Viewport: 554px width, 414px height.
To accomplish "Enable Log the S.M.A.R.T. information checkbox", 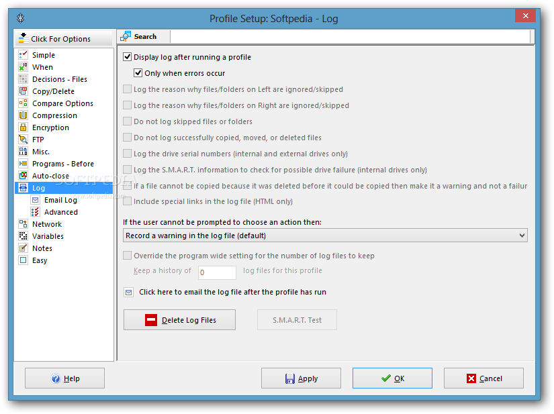I will 127,169.
